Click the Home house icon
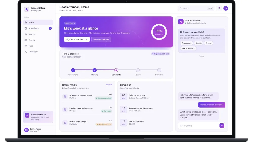253x142 pixels. [x=26, y=22]
